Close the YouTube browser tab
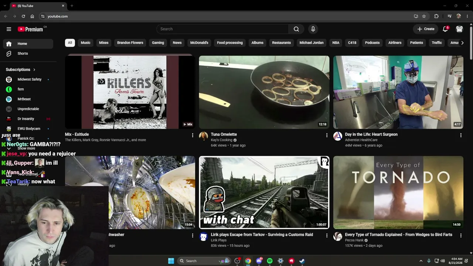Image resolution: width=473 pixels, height=266 pixels. pyautogui.click(x=63, y=6)
